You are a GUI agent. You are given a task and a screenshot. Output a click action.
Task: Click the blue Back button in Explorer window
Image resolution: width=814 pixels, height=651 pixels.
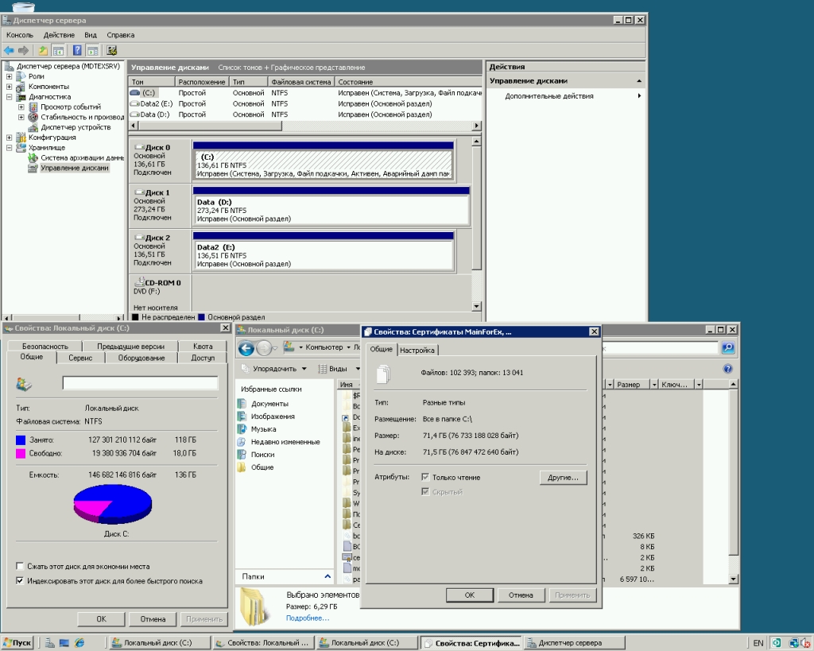click(x=246, y=348)
